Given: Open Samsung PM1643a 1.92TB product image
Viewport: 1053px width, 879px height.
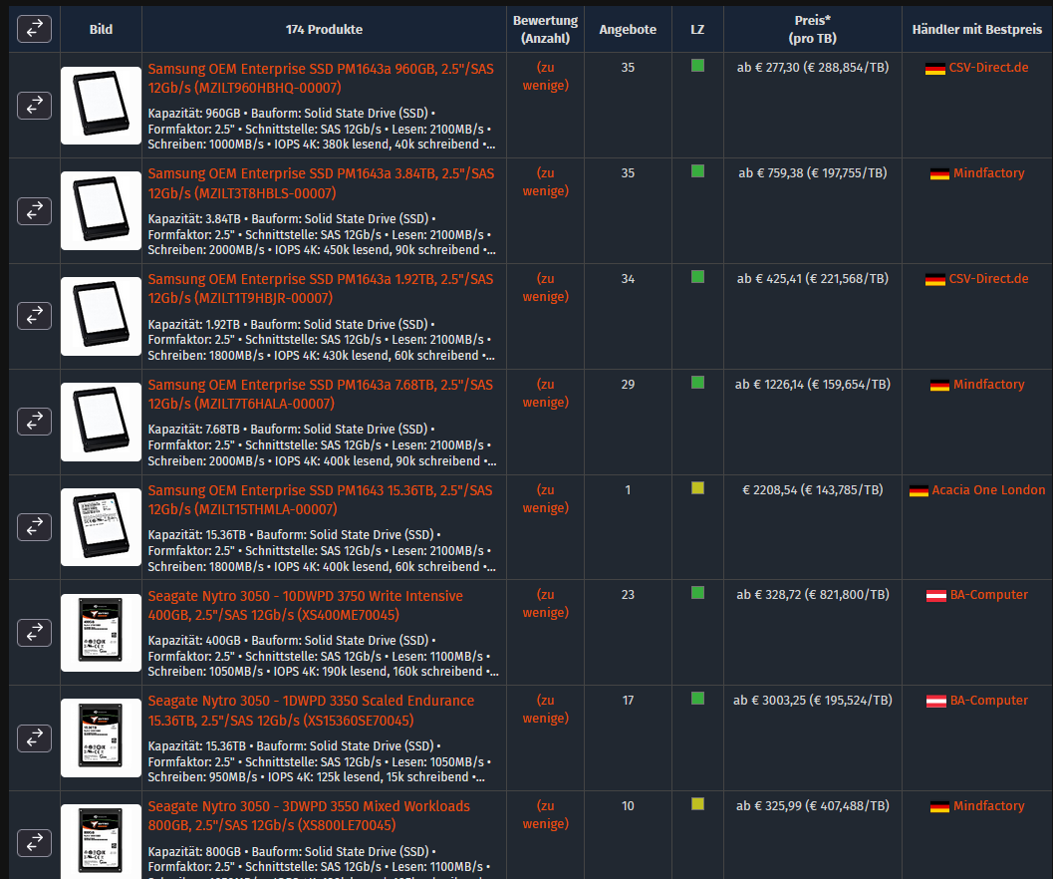Looking at the screenshot, I should (x=101, y=316).
